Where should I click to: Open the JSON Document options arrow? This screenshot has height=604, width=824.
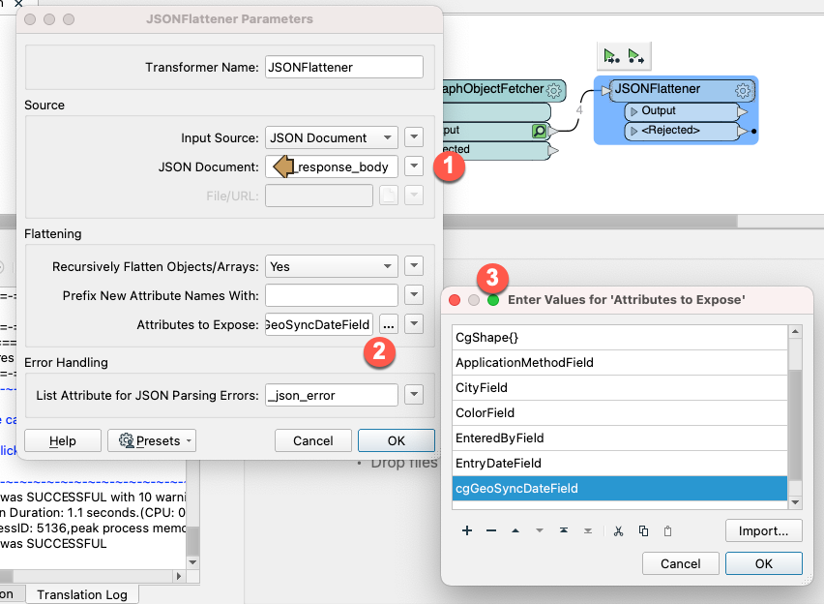(414, 166)
